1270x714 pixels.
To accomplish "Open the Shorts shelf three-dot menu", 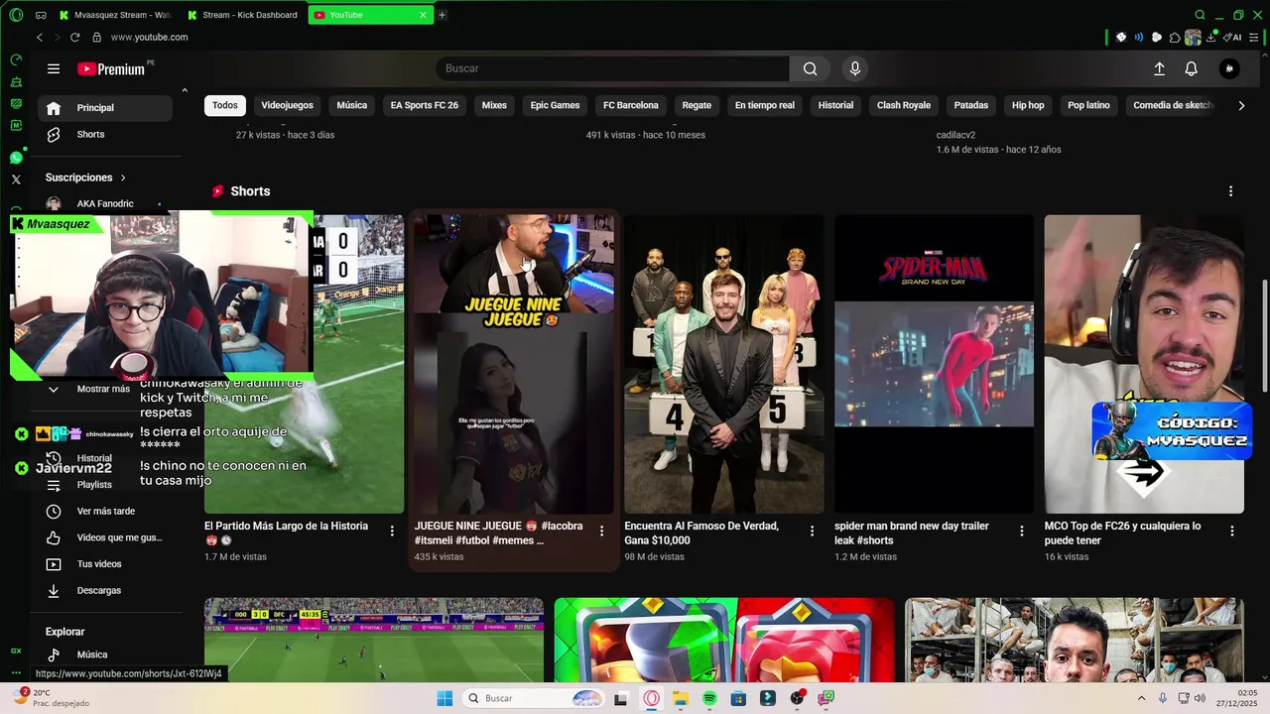I will coord(1231,191).
